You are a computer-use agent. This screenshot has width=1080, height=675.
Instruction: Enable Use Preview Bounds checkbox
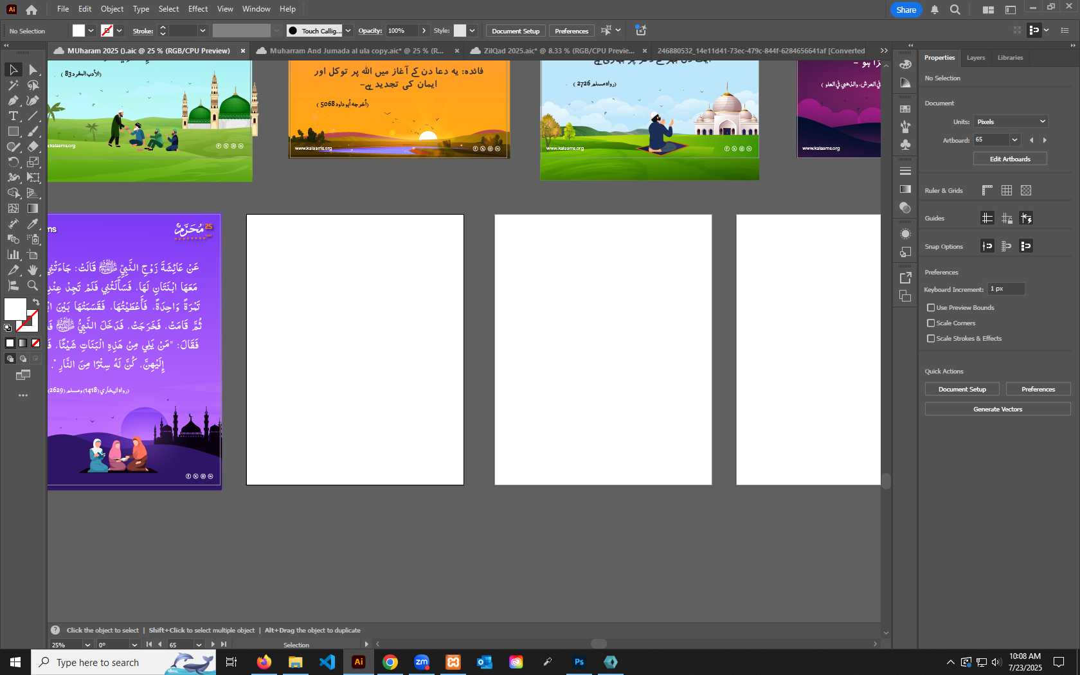click(931, 308)
